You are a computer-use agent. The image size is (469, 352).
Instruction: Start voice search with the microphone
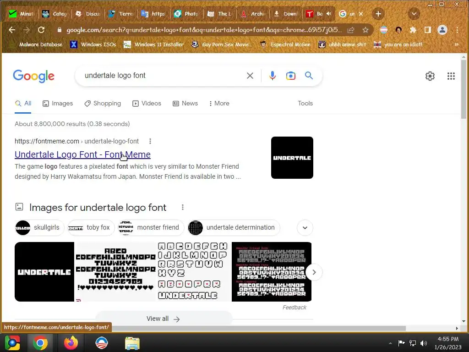(x=272, y=76)
